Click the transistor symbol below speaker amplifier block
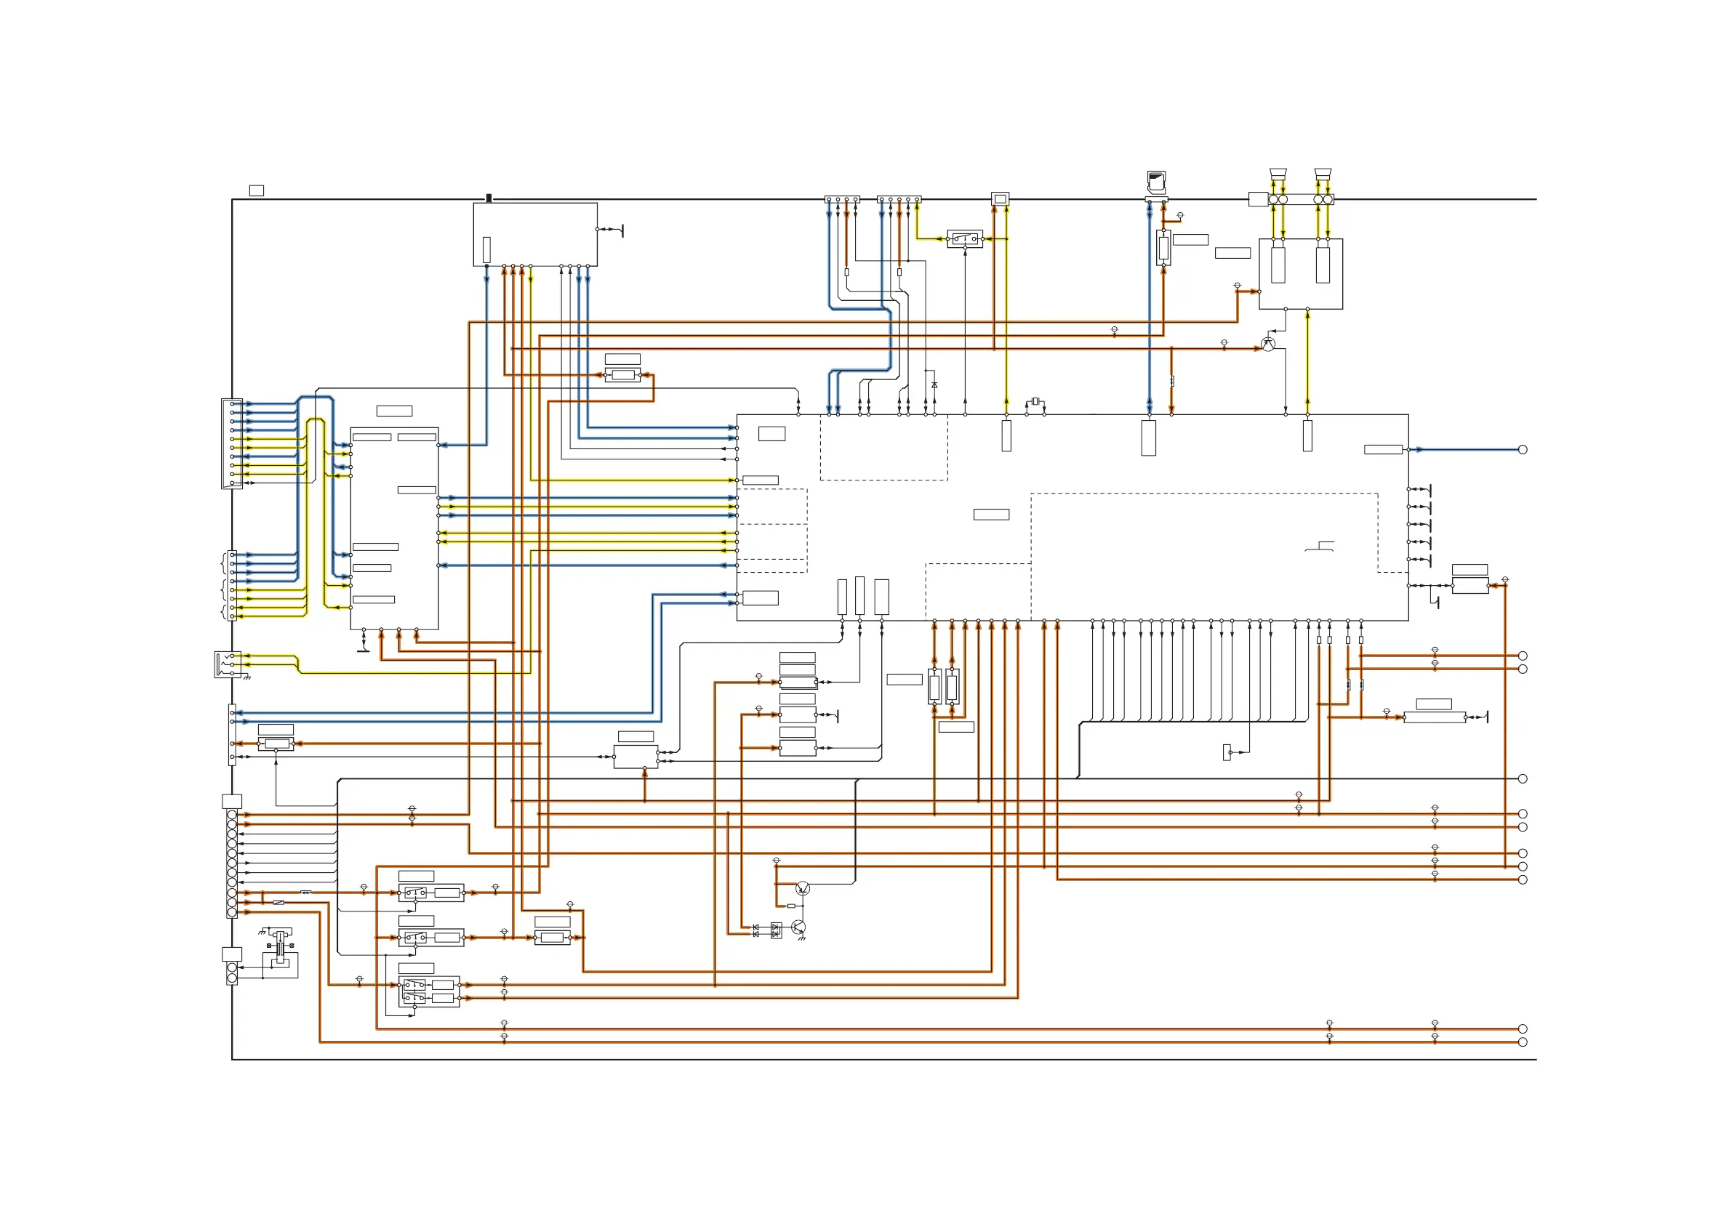 tap(1268, 345)
